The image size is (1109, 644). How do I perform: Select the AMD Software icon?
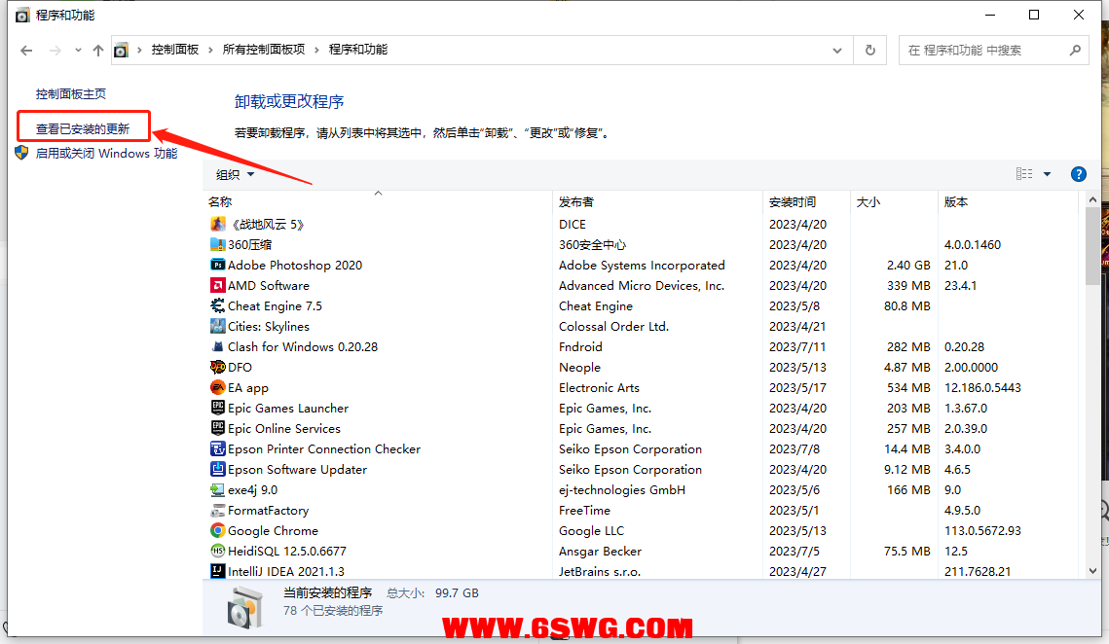(218, 286)
